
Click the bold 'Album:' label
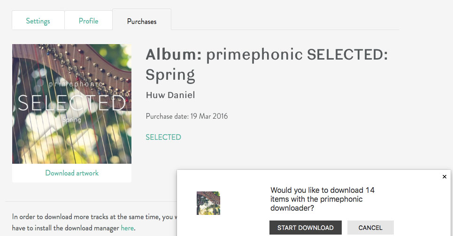tap(174, 55)
